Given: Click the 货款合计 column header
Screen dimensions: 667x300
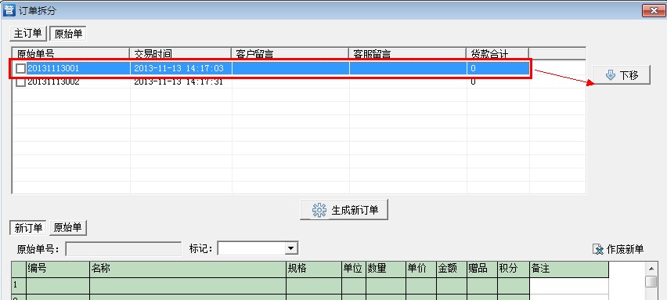Looking at the screenshot, I should click(x=498, y=53).
